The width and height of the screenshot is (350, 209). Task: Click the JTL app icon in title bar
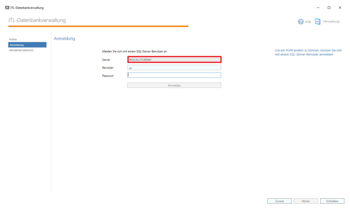7,8
